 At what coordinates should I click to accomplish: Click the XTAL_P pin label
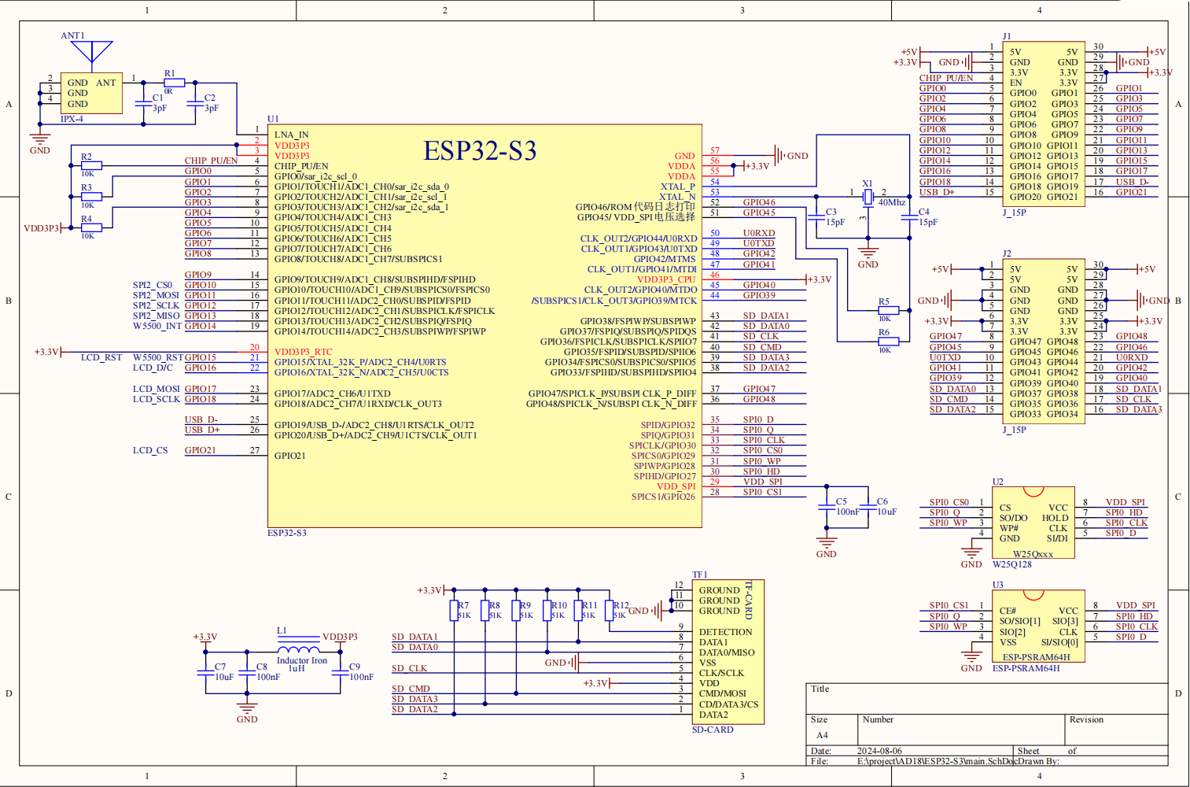coord(677,187)
